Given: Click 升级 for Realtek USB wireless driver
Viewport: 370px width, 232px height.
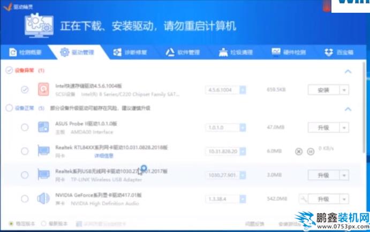Looking at the screenshot, I should (x=324, y=175).
